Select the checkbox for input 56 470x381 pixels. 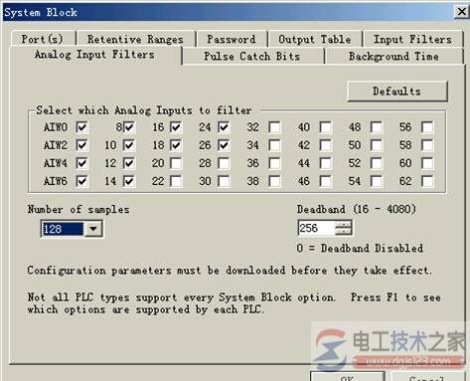point(427,127)
